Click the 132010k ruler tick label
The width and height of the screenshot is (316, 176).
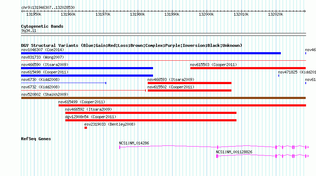pyautogui.click(x=241, y=14)
